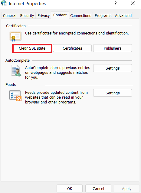This screenshot has width=141, height=193.
Task: Go to the Connections tab
Action: (x=81, y=15)
